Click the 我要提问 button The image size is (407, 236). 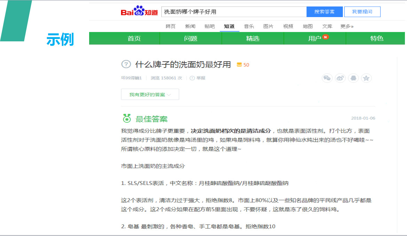(x=362, y=11)
